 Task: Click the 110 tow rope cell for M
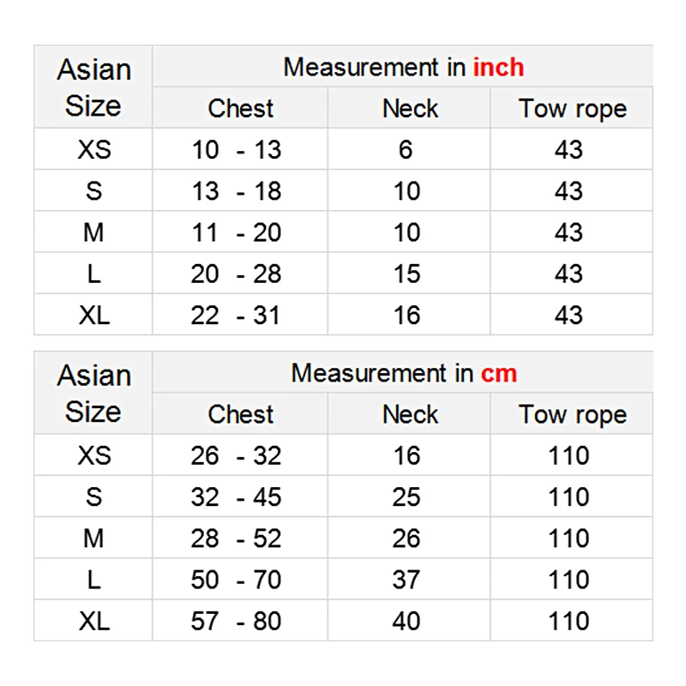569,539
